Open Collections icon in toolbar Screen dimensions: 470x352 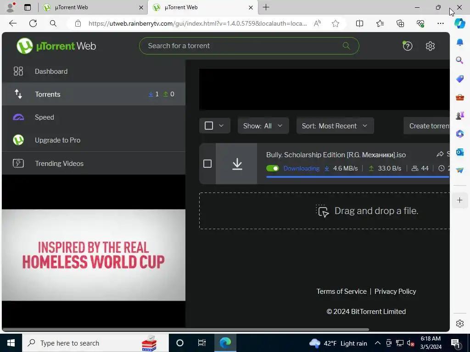point(400,23)
